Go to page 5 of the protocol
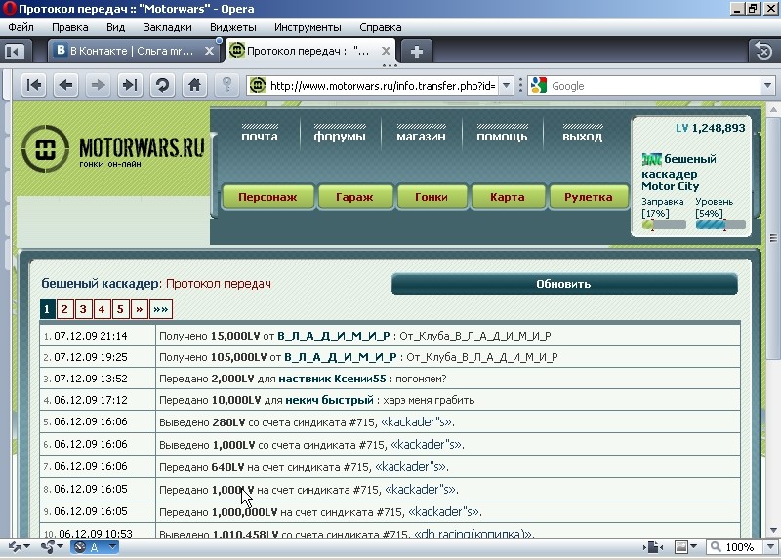This screenshot has height=560, width=781. tap(120, 309)
